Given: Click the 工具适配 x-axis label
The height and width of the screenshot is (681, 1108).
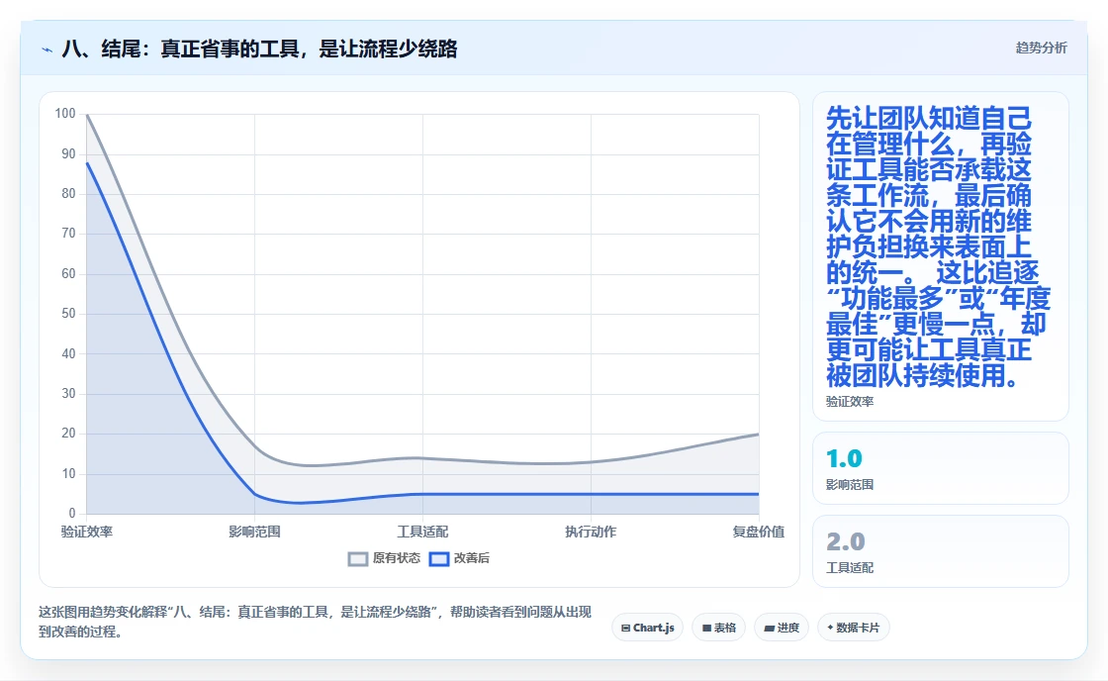Looking at the screenshot, I should coord(422,532).
